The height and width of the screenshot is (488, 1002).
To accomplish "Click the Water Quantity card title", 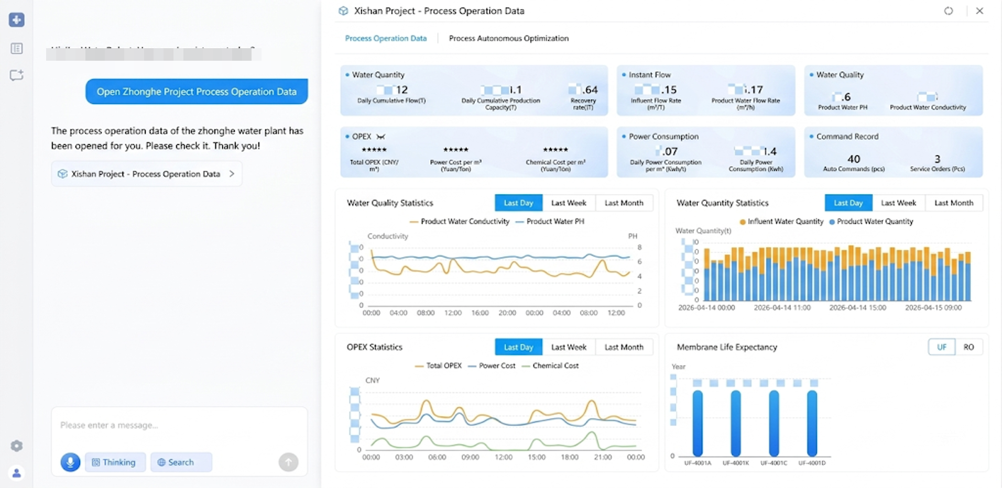I will [378, 75].
